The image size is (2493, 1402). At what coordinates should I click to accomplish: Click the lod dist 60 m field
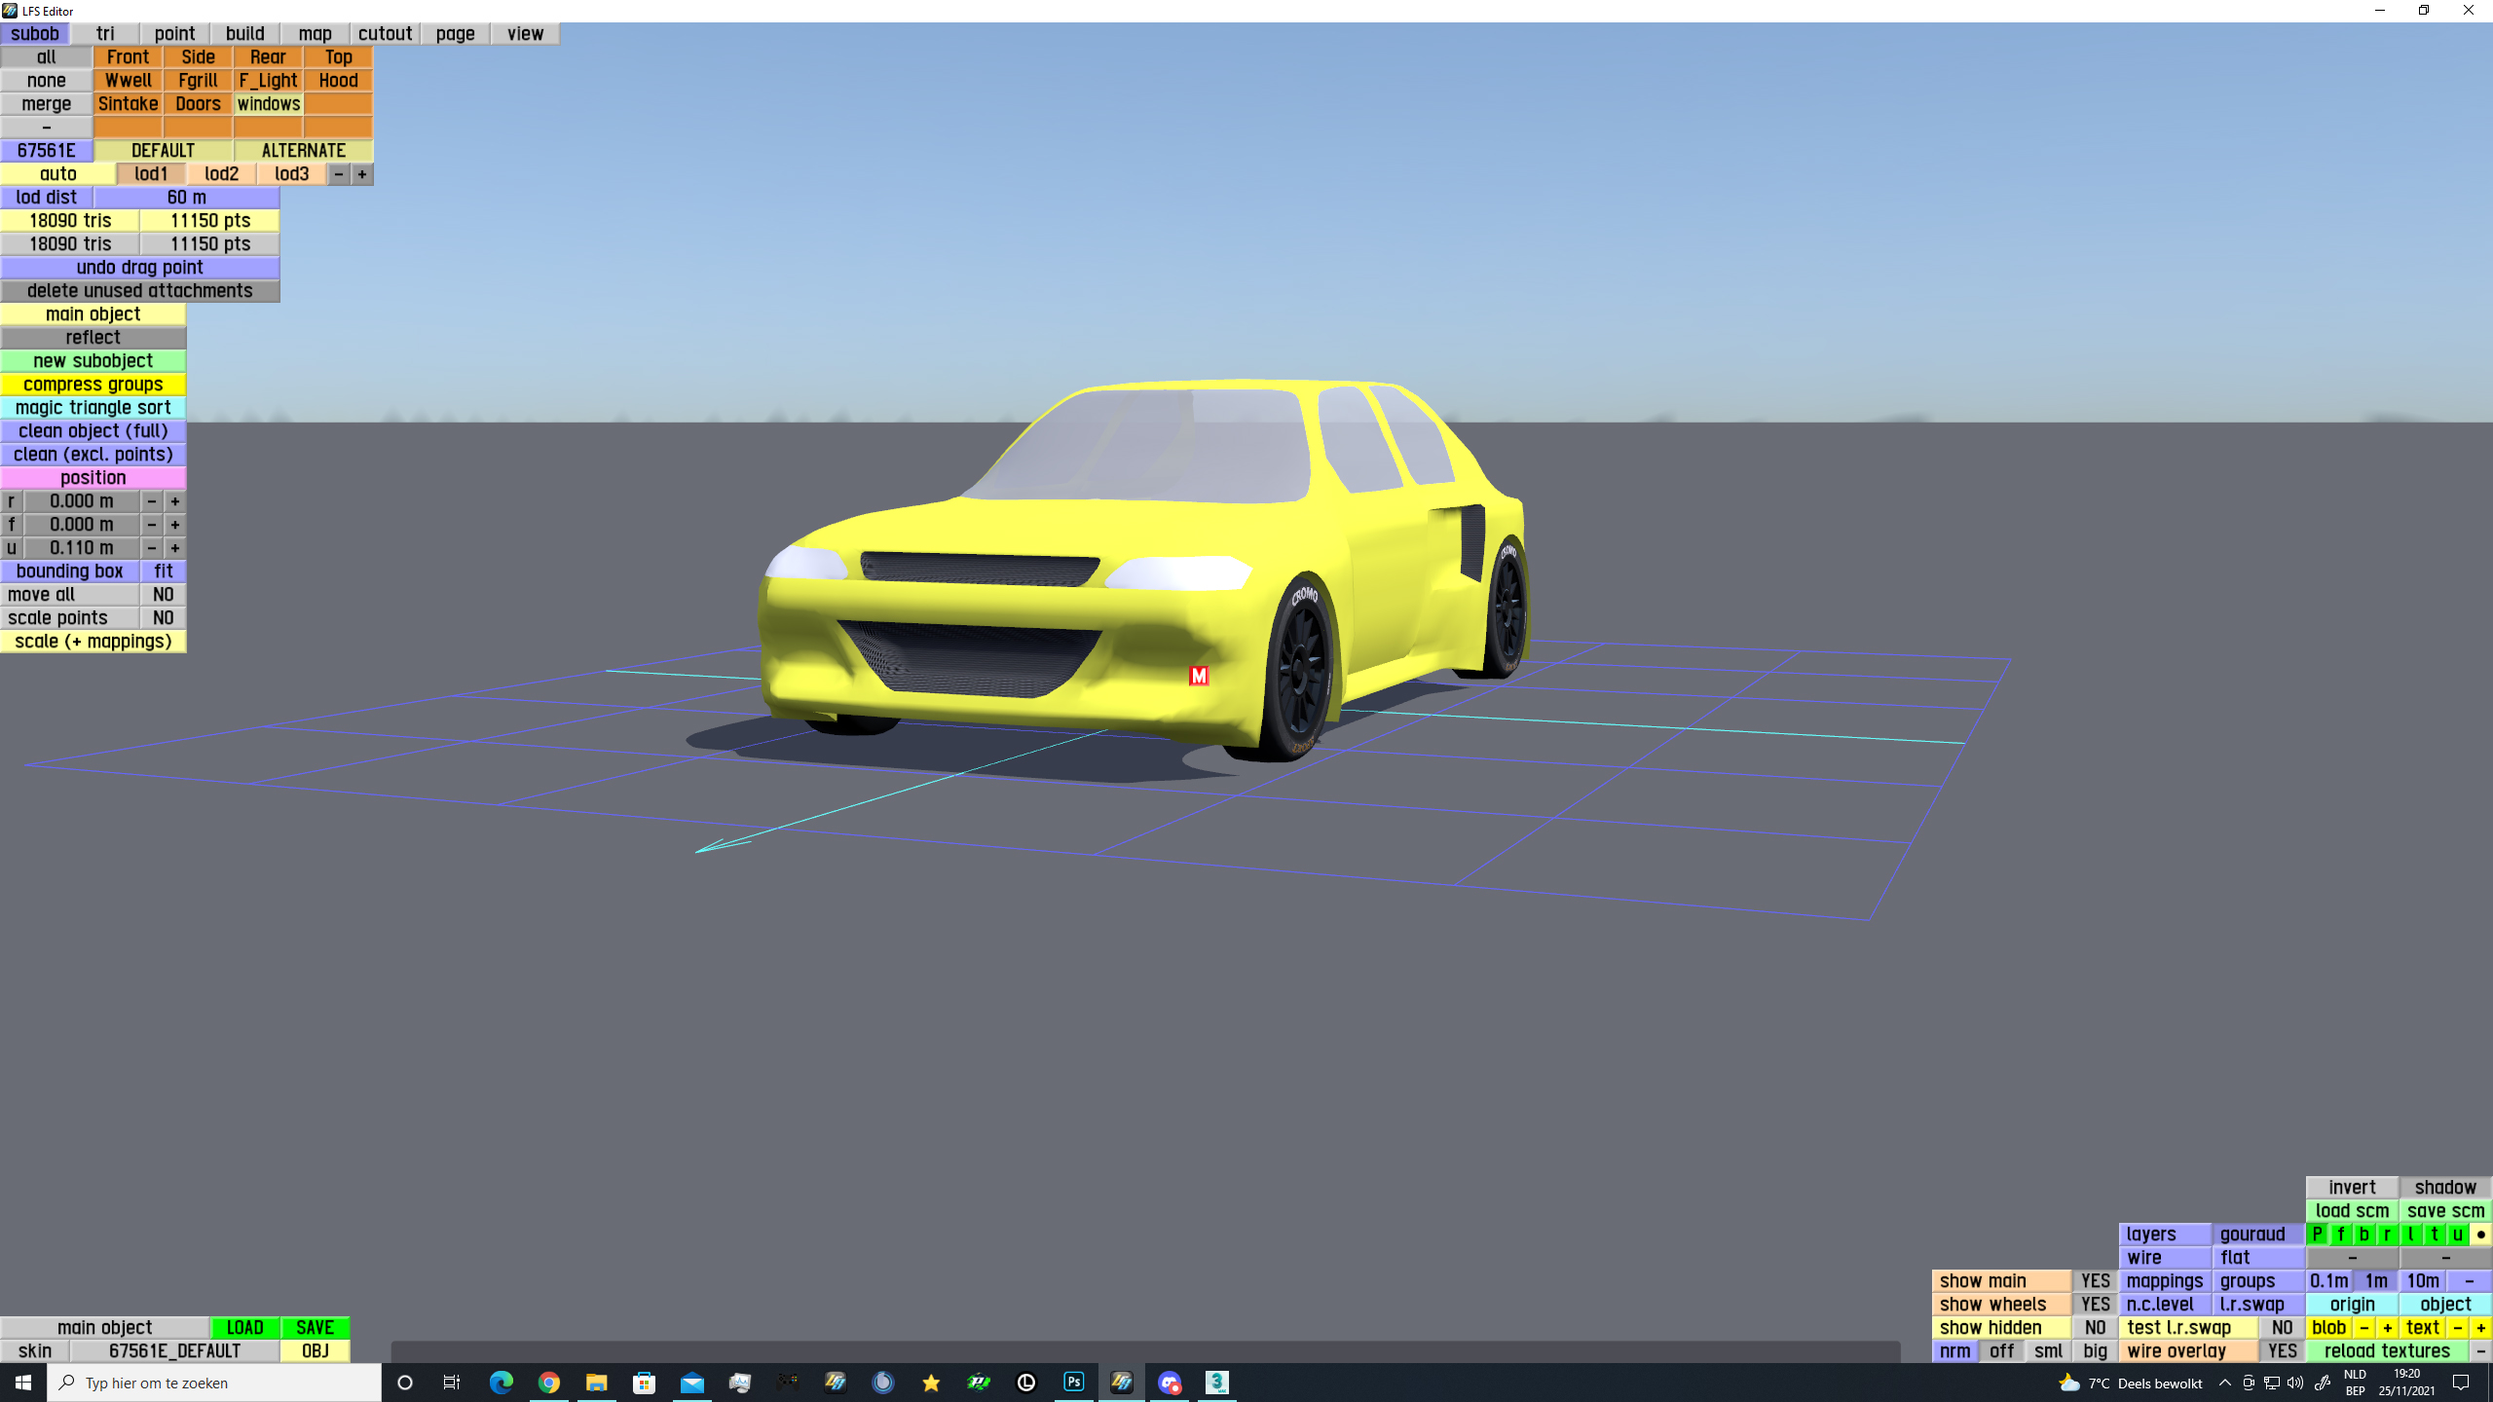[x=186, y=198]
